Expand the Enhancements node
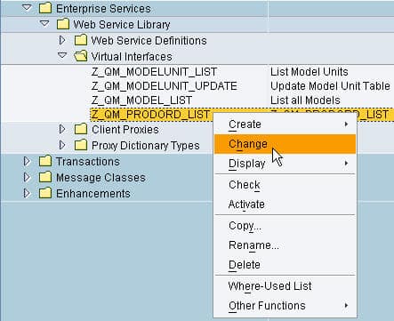Screen dimensions: 394x321 (x=27, y=193)
